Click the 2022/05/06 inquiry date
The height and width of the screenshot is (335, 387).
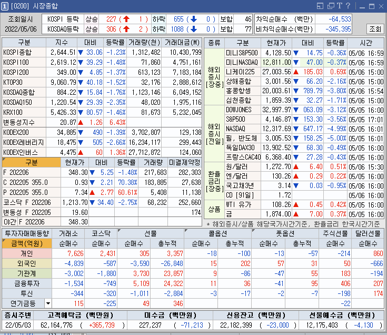[21, 29]
